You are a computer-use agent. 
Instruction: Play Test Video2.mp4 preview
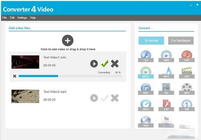coord(94,98)
